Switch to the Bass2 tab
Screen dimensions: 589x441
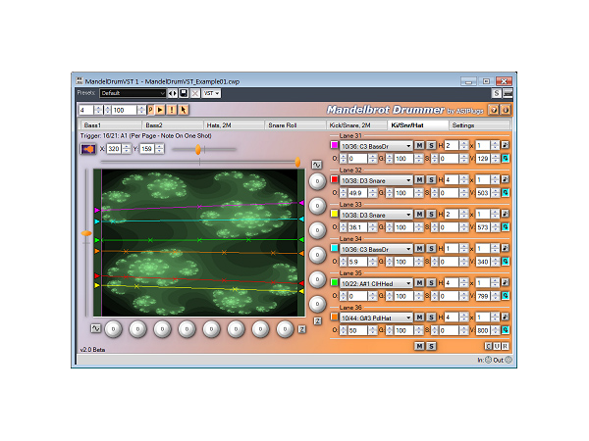173,125
